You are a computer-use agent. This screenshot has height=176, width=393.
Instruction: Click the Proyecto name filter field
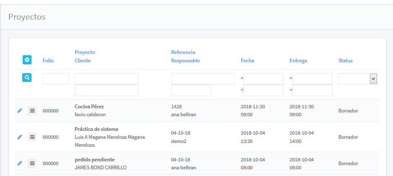click(x=107, y=79)
